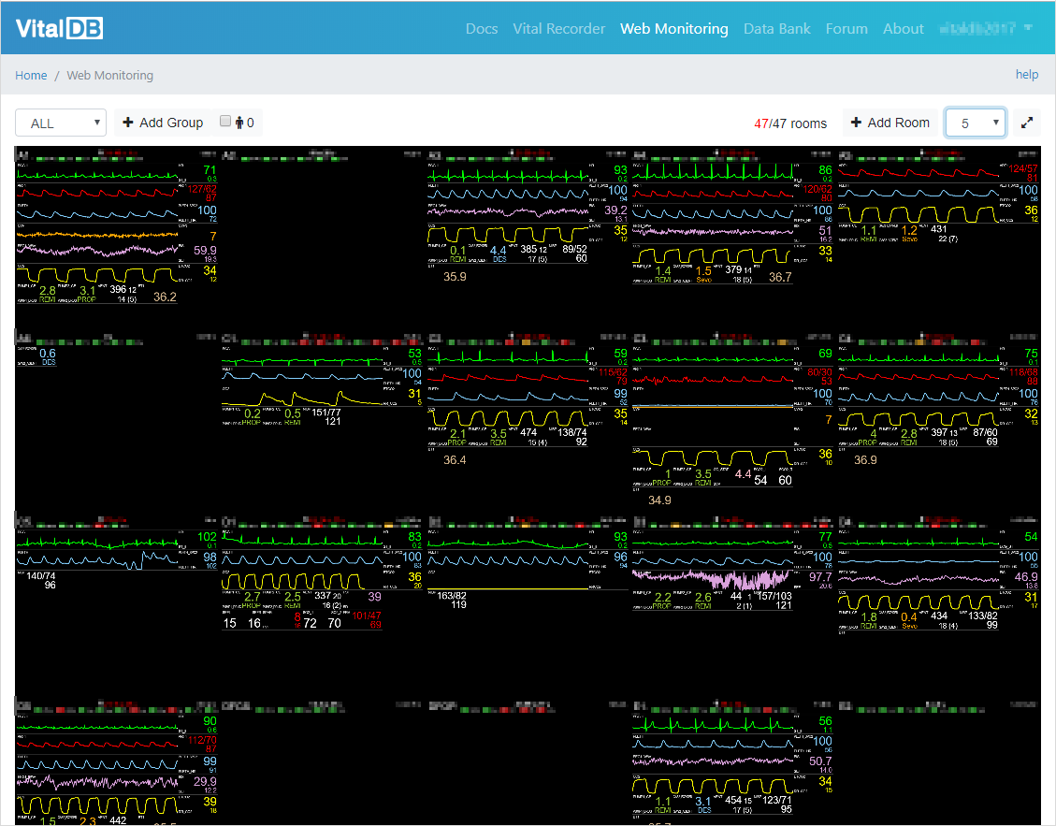Click the '151/77' pressure reading
The height and width of the screenshot is (826, 1056).
coord(326,413)
